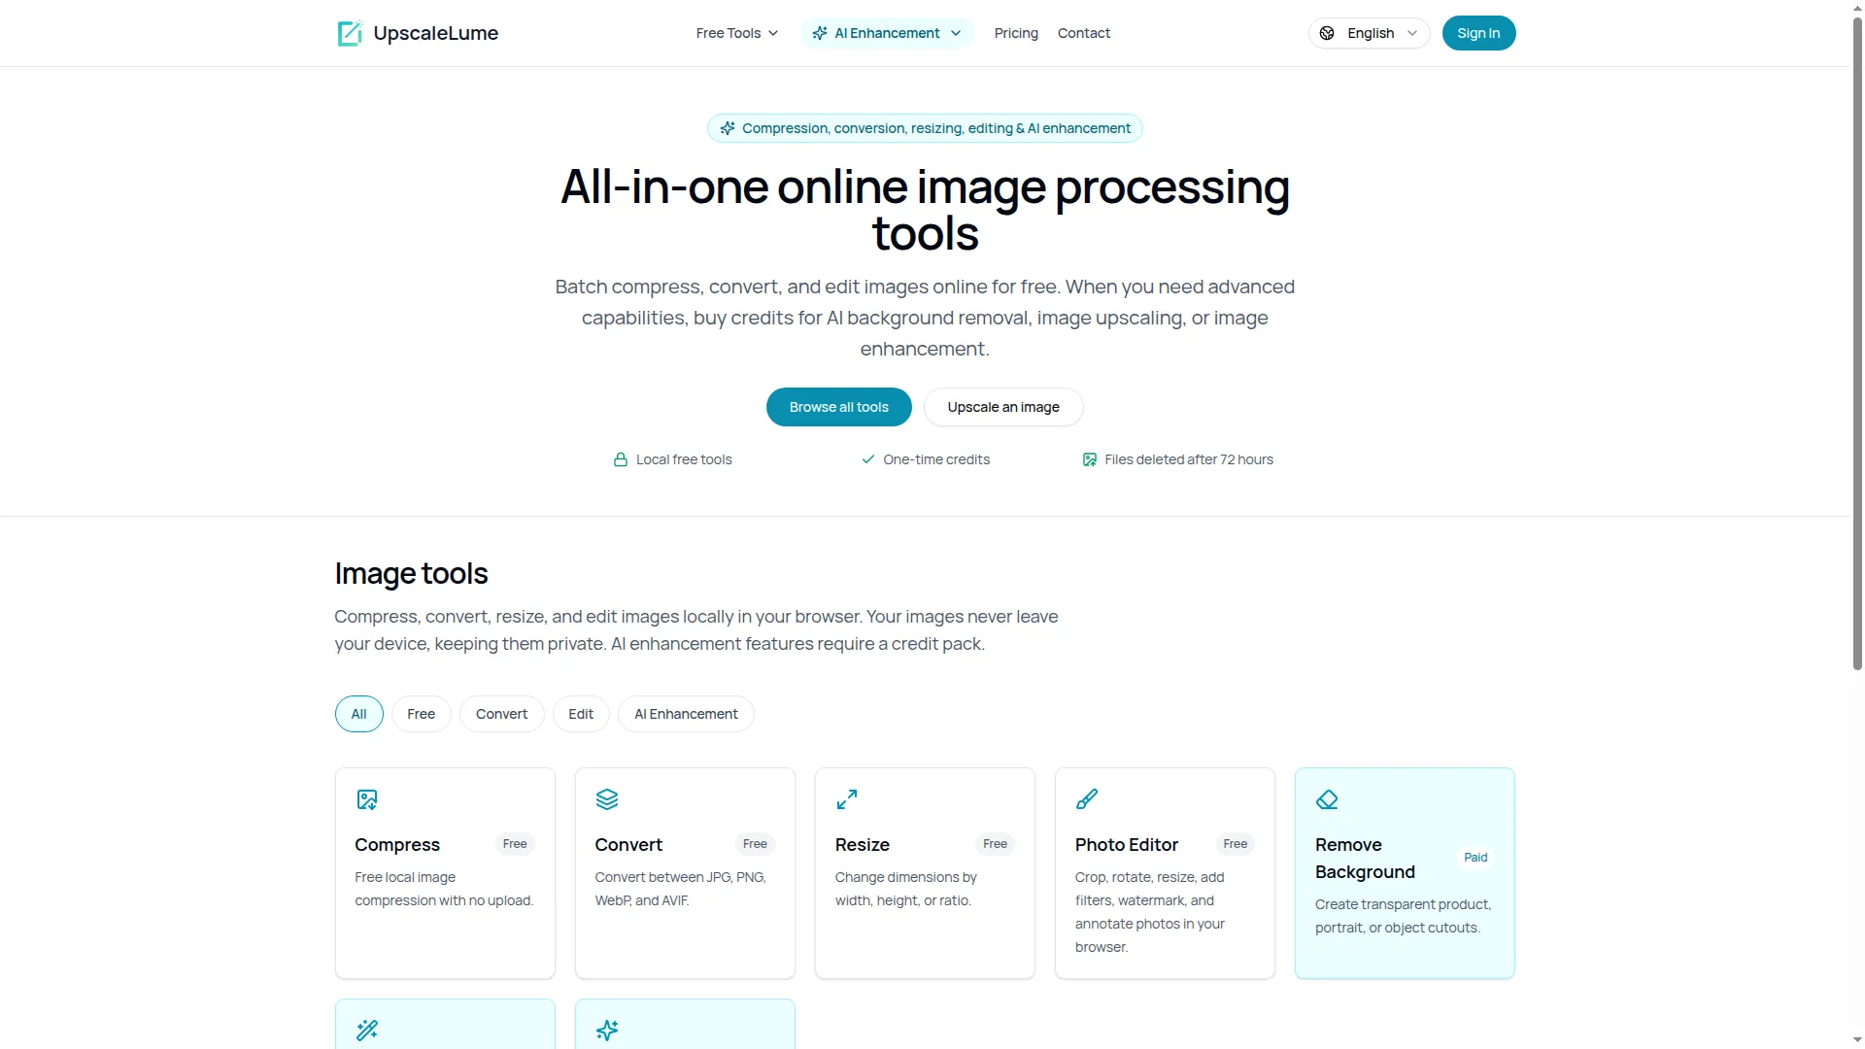Open the Free Tools menu
The image size is (1865, 1049).
coord(737,33)
